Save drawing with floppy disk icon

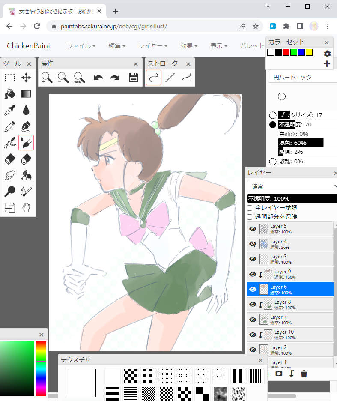point(134,78)
